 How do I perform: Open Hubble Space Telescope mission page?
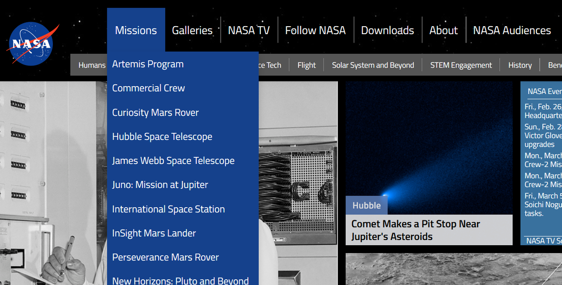pyautogui.click(x=162, y=137)
